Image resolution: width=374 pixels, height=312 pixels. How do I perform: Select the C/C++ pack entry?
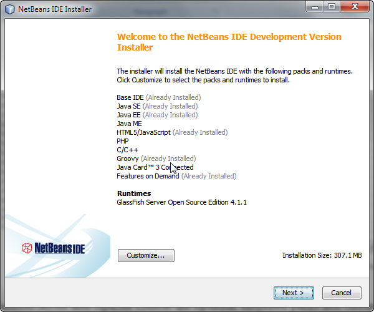pyautogui.click(x=127, y=150)
